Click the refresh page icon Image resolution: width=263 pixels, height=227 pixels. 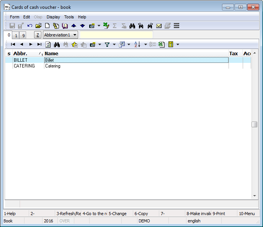point(48,44)
